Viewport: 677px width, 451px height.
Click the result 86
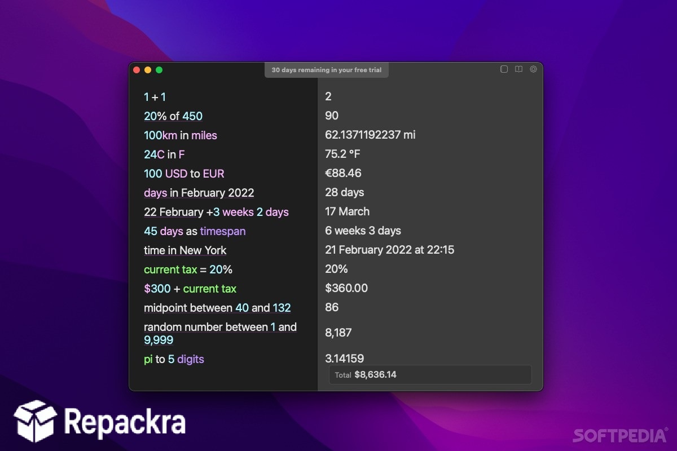332,307
